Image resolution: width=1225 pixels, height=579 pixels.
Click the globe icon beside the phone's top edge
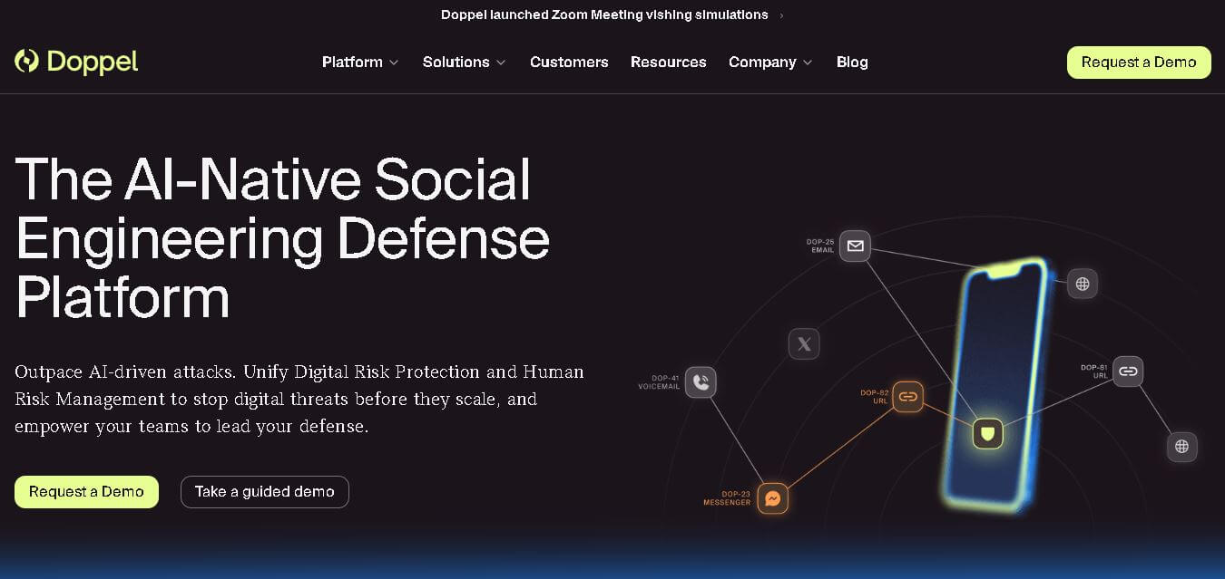[x=1083, y=284]
